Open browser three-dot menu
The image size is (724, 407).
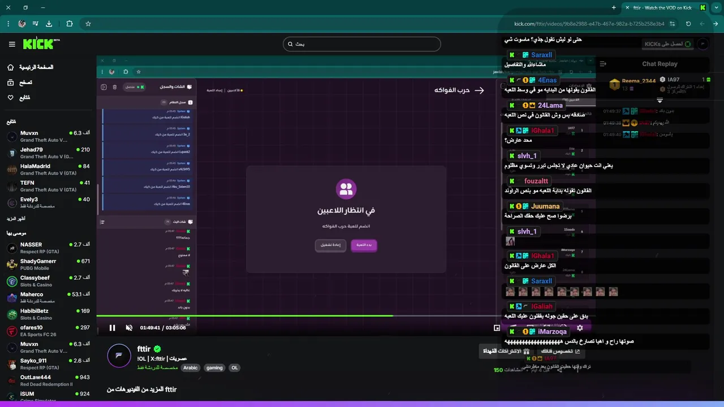8,24
